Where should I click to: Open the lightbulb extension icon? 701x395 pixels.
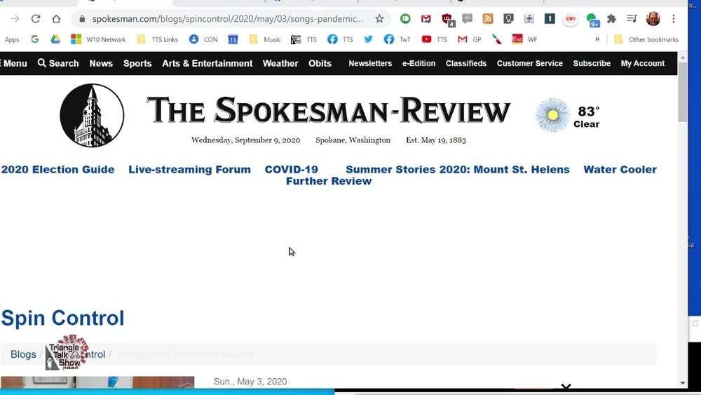tap(508, 19)
